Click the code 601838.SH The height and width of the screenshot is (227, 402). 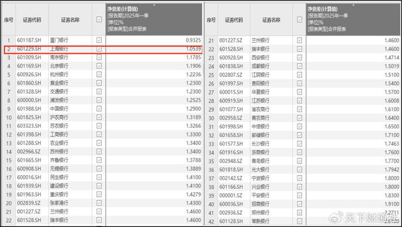pyautogui.click(x=231, y=66)
